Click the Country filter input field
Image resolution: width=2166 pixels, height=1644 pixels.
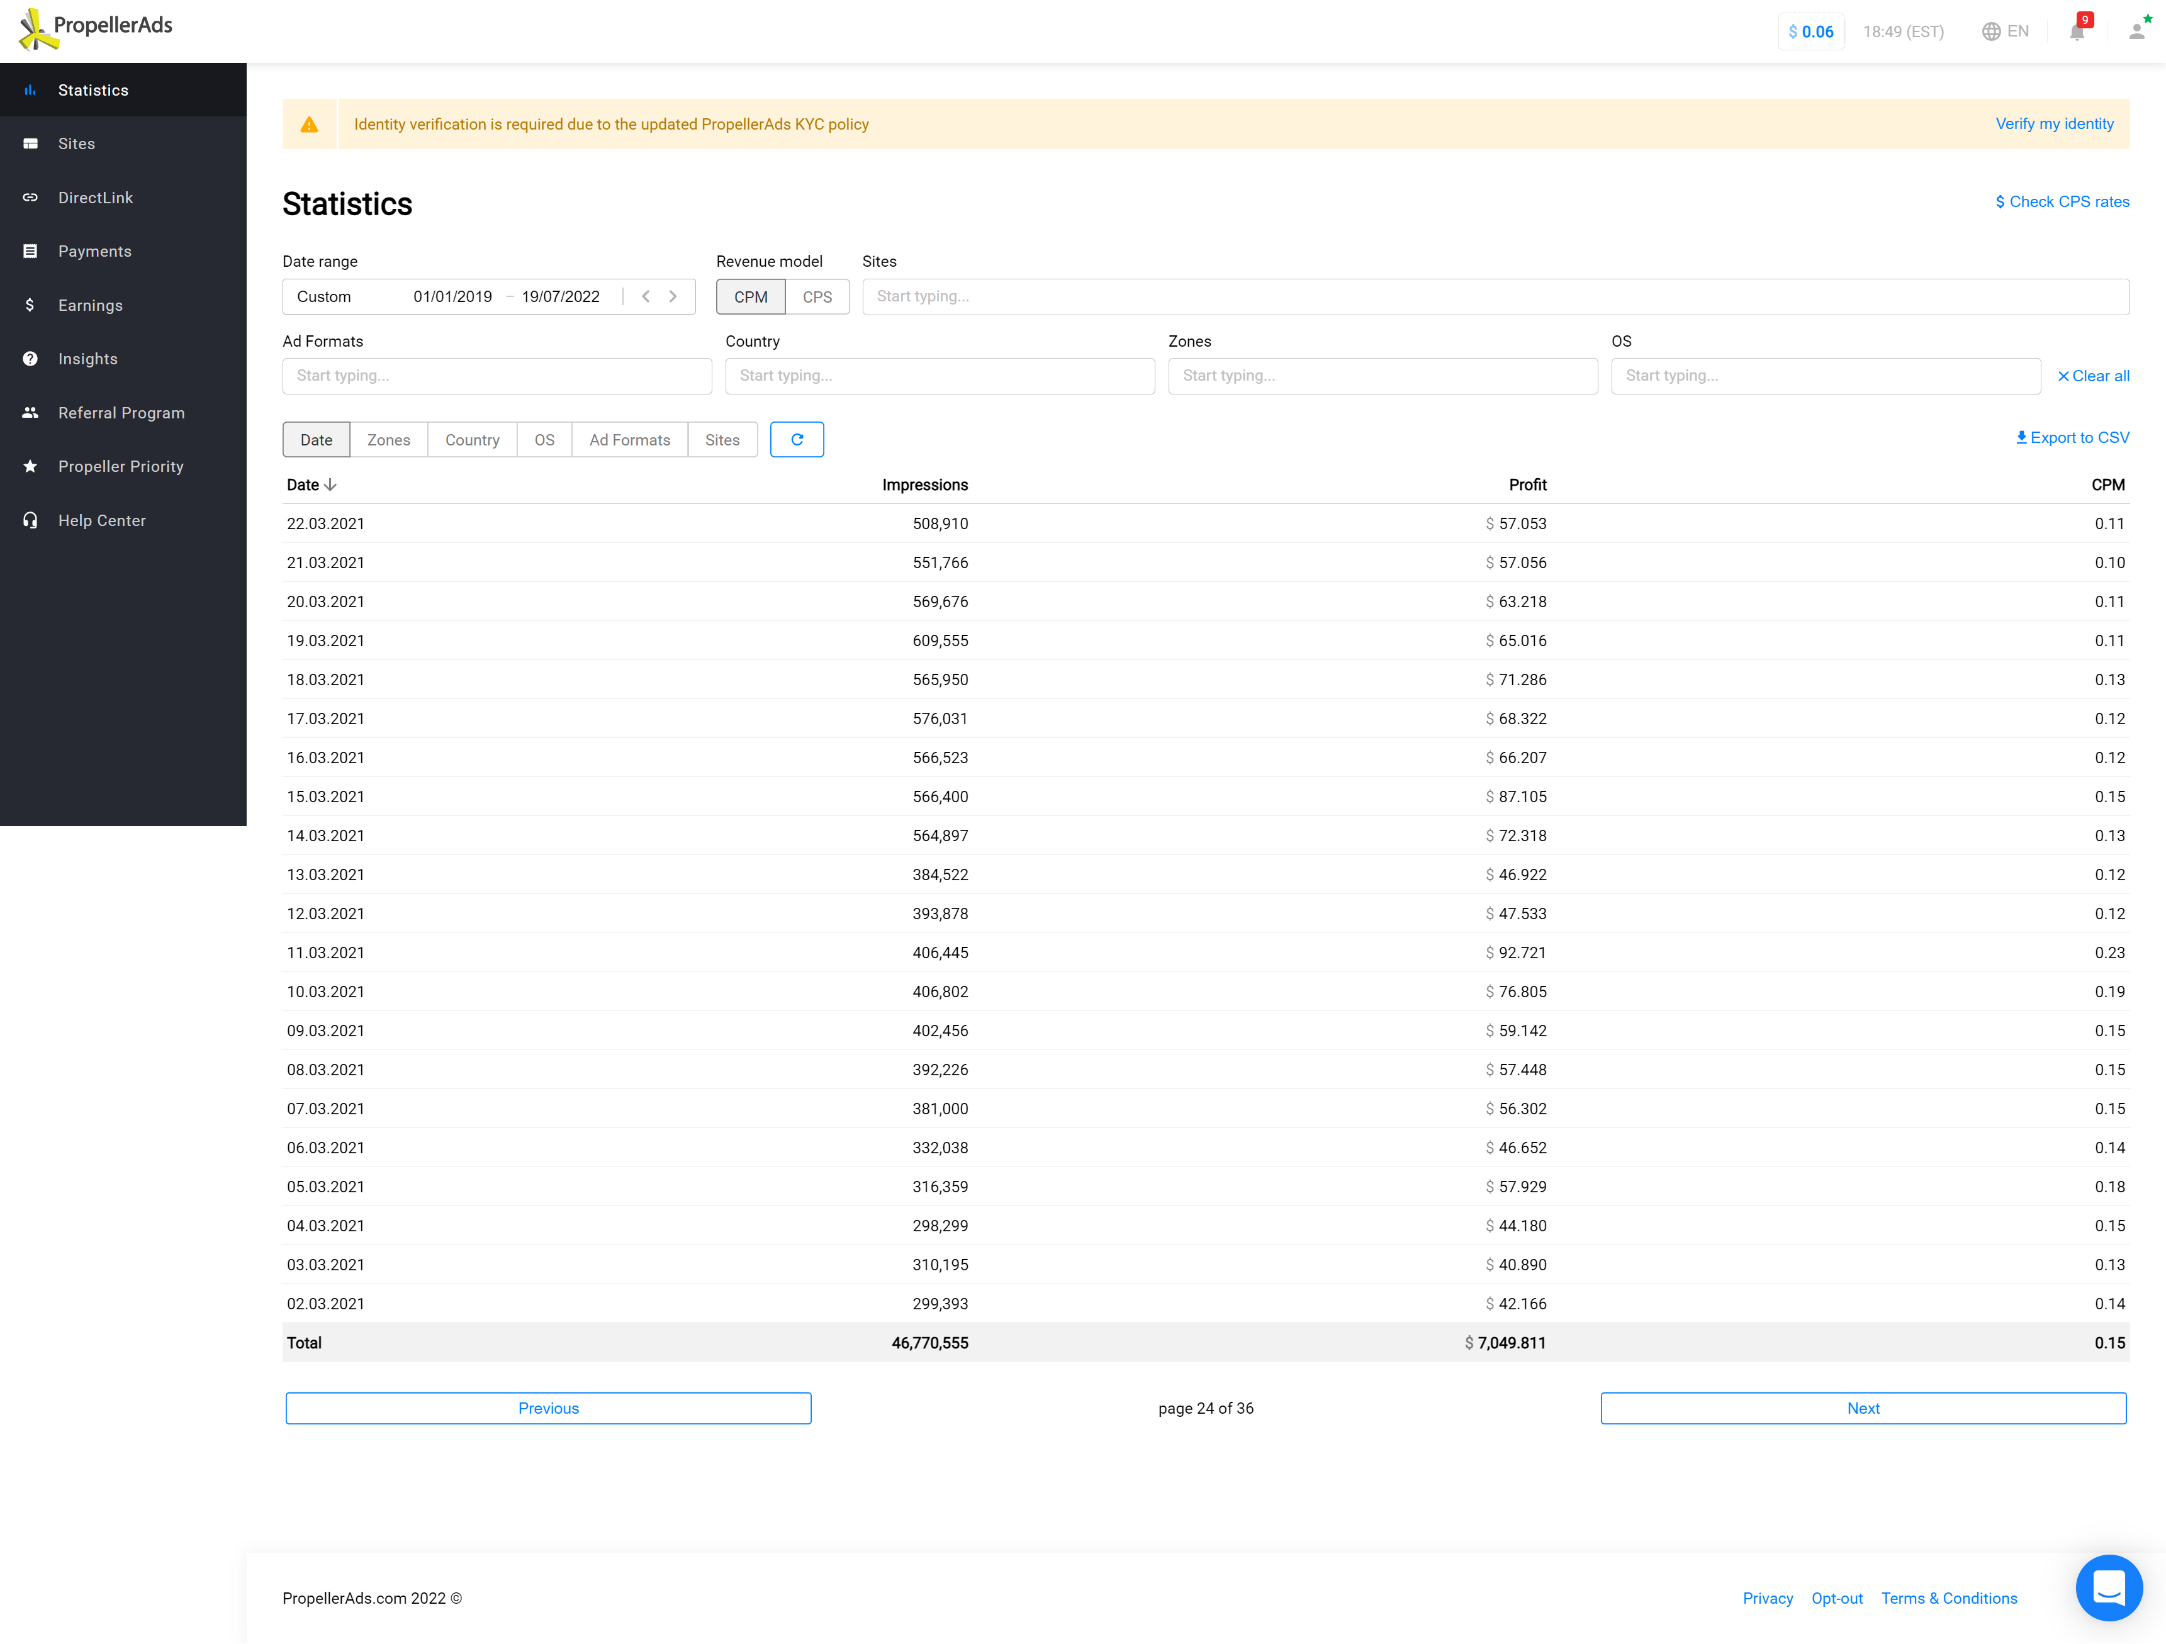tap(939, 376)
